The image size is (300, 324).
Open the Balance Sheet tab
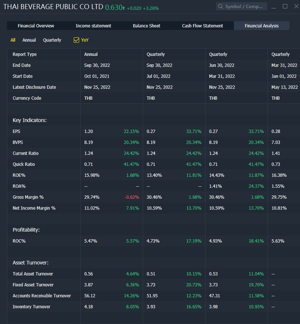click(146, 26)
